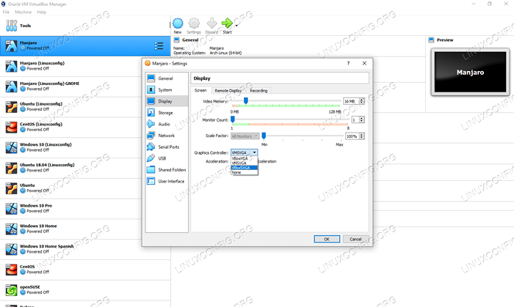Click the Video Memory slider handle

click(x=246, y=101)
